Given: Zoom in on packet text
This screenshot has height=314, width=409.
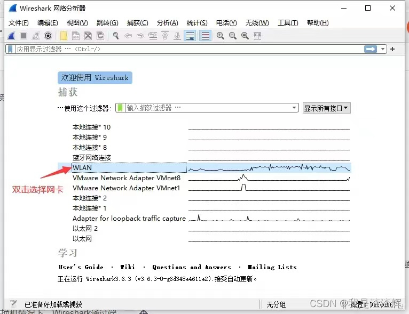Looking at the screenshot, I should point(221,36).
